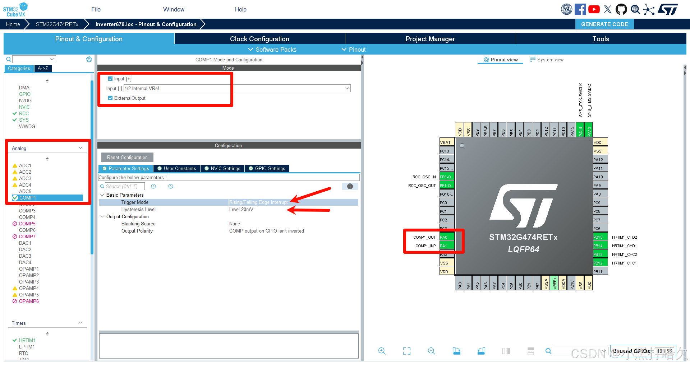Rotate chip view clockwise
This screenshot has height=365, width=690.
[x=456, y=351]
